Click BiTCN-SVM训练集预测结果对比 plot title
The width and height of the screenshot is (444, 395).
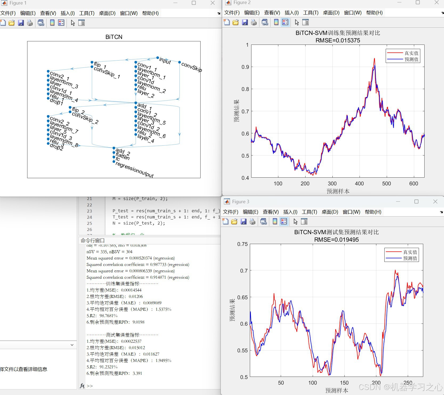[x=338, y=33]
